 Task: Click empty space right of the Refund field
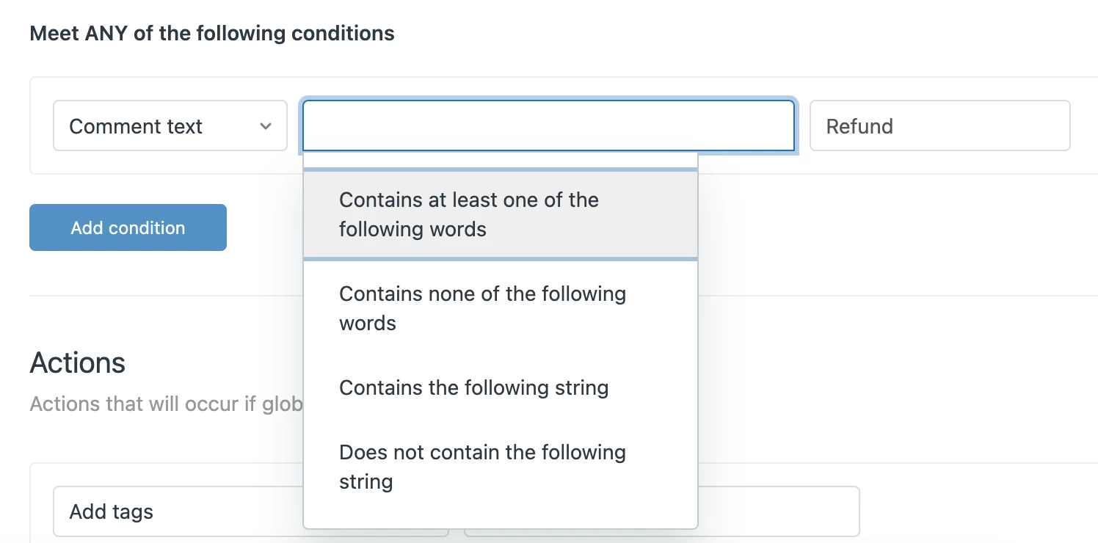1084,126
